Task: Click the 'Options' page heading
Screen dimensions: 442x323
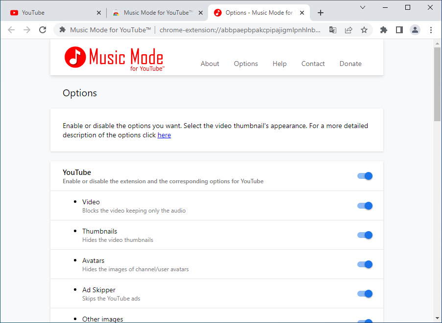Action: (80, 93)
